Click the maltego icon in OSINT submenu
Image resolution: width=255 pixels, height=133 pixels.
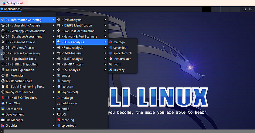[x=111, y=42]
